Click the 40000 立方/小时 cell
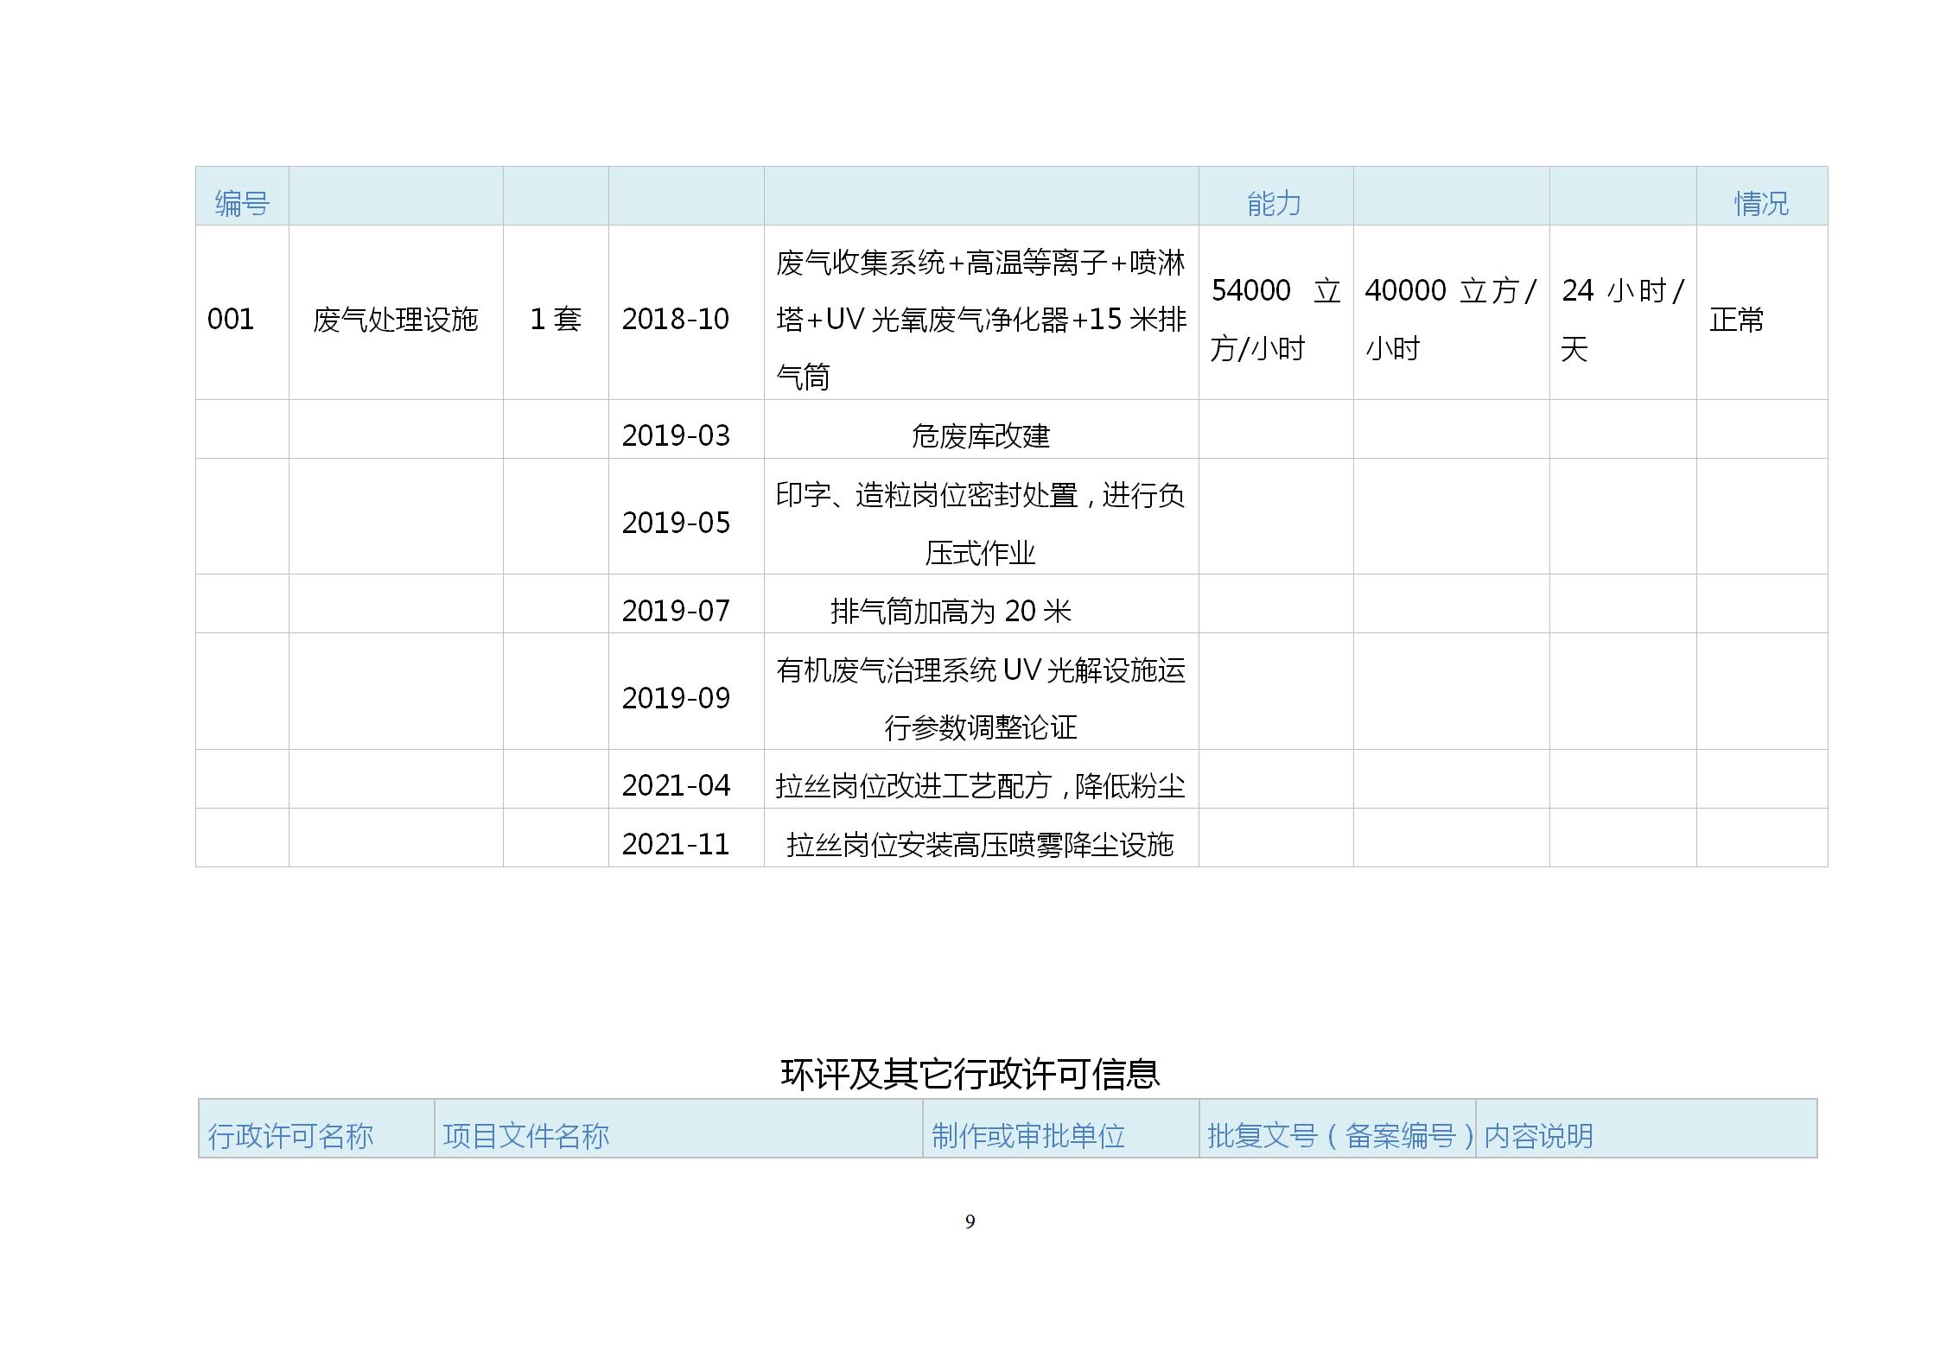Screen dimensions: 1940x1371 point(1450,319)
